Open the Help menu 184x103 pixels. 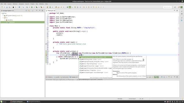coord(46,4)
